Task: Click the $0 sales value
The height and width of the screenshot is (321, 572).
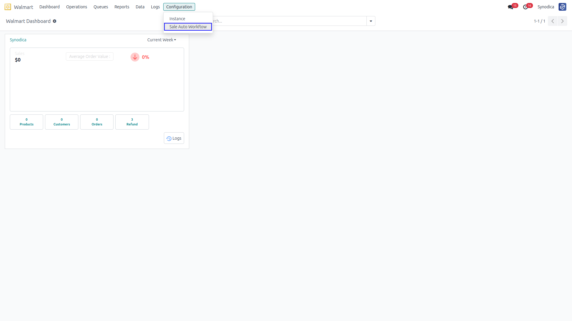Action: click(18, 60)
